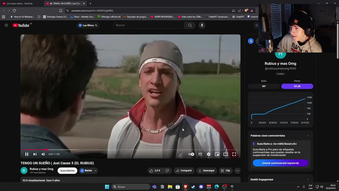Bookmark this page
The height and width of the screenshot is (191, 339).
(61, 11)
